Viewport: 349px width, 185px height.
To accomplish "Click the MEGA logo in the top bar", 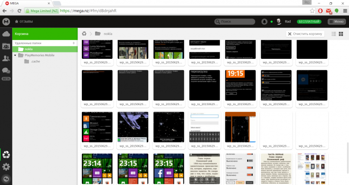I will (x=6, y=21).
